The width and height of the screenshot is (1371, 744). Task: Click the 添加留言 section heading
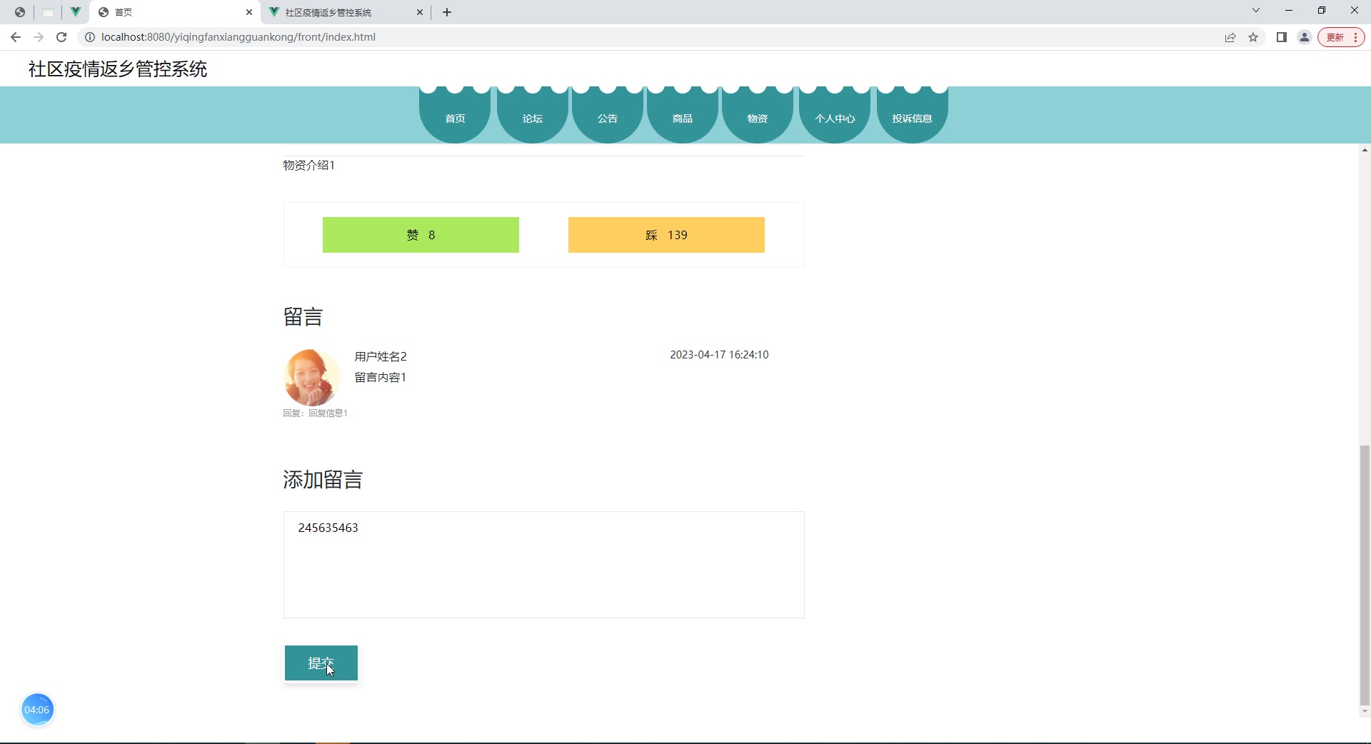pos(323,480)
